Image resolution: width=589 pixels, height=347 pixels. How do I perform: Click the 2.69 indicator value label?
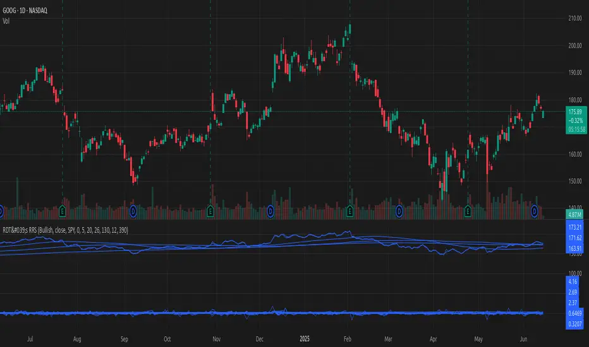pyautogui.click(x=573, y=292)
